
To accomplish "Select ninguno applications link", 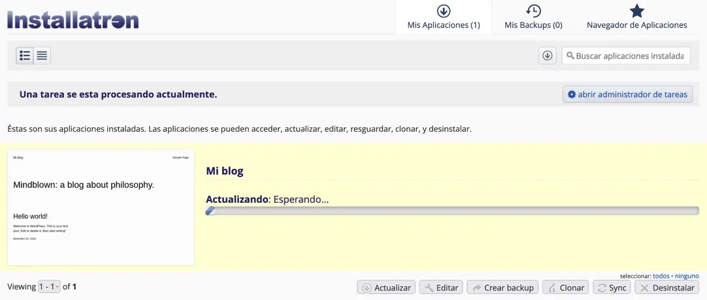I will [687, 276].
